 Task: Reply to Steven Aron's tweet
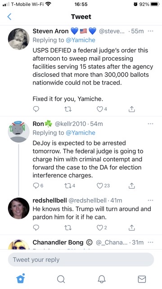point(36,109)
